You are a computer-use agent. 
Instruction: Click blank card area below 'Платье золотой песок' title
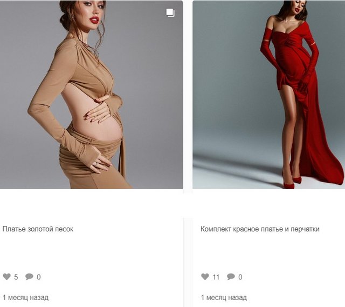click(91, 252)
